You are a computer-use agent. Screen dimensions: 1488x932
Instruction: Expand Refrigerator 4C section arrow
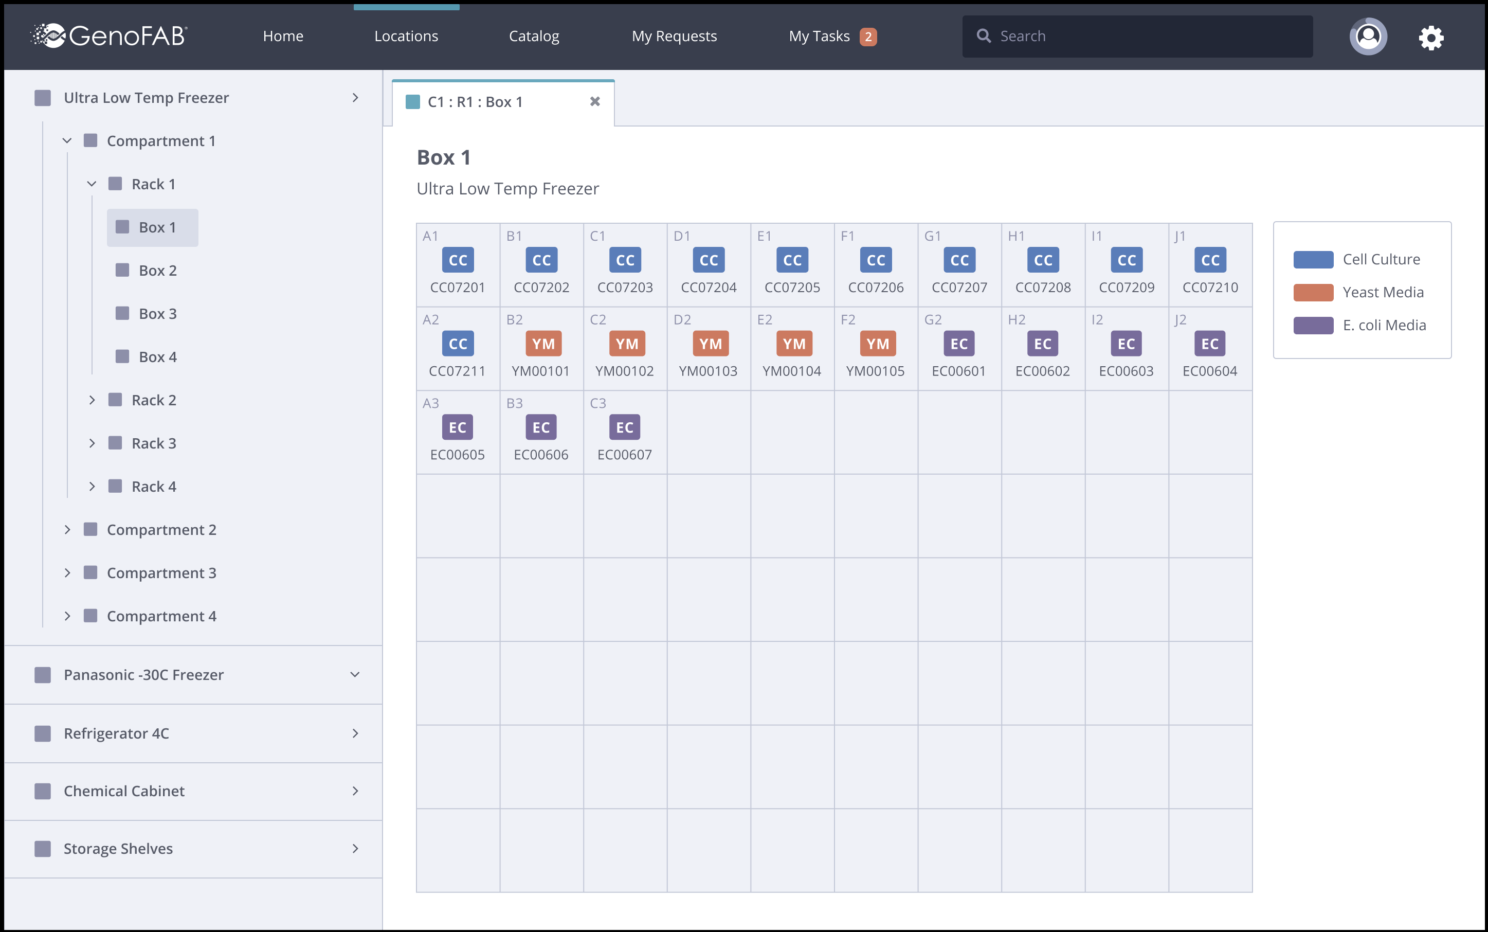coord(355,733)
